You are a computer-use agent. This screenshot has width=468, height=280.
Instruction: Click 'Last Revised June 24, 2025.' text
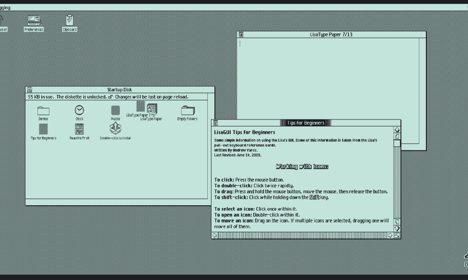pos(238,155)
